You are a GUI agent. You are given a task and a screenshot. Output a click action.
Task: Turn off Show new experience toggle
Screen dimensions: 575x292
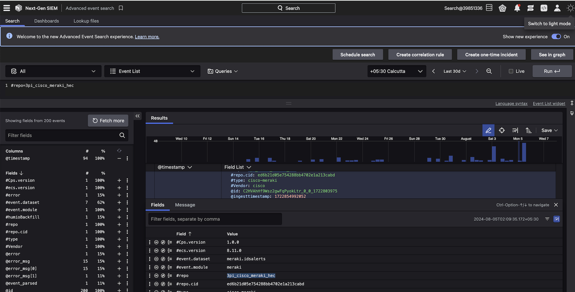[x=556, y=37]
